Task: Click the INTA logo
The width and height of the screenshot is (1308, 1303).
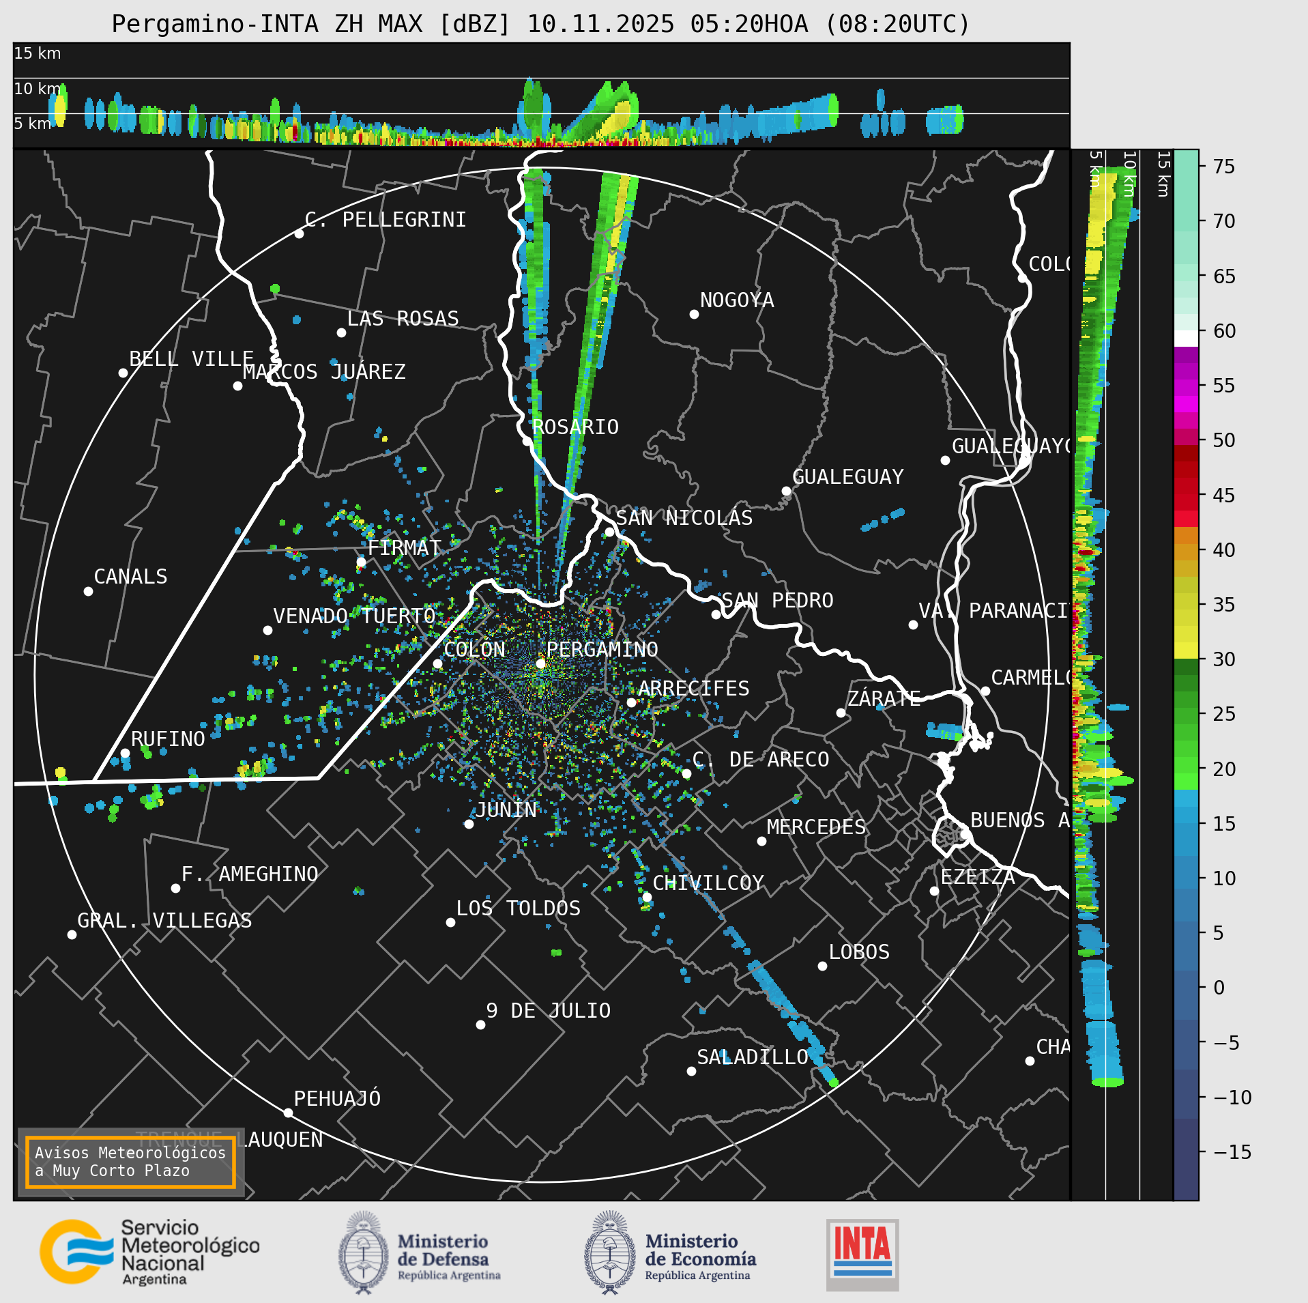Action: [862, 1255]
